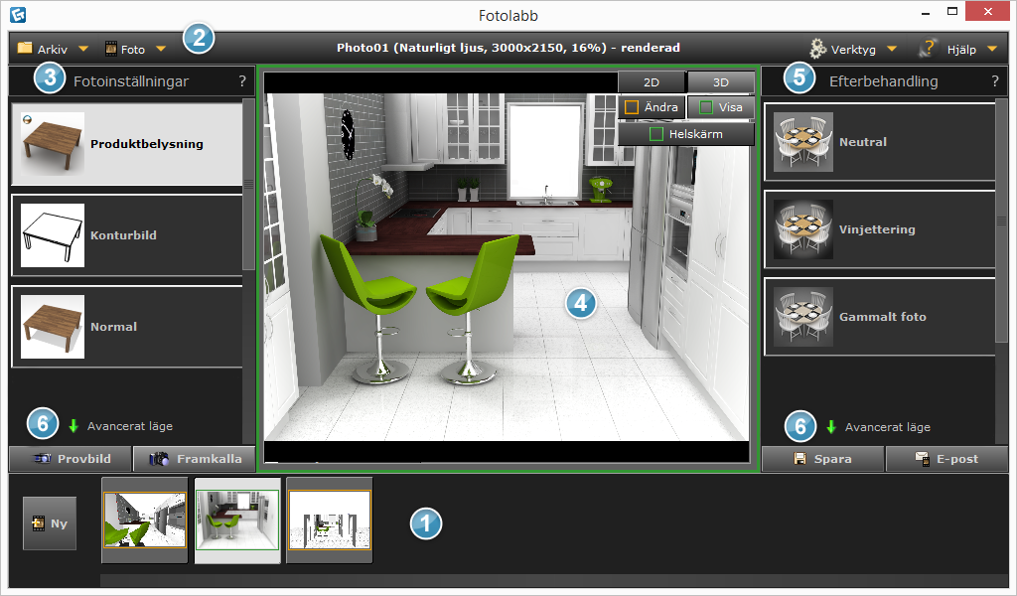Expand the Hjälp dropdown arrow
This screenshot has width=1017, height=596.
point(991,48)
